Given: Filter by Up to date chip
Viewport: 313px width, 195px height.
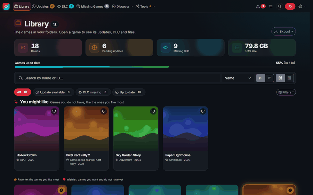Looking at the screenshot, I should 129,92.
